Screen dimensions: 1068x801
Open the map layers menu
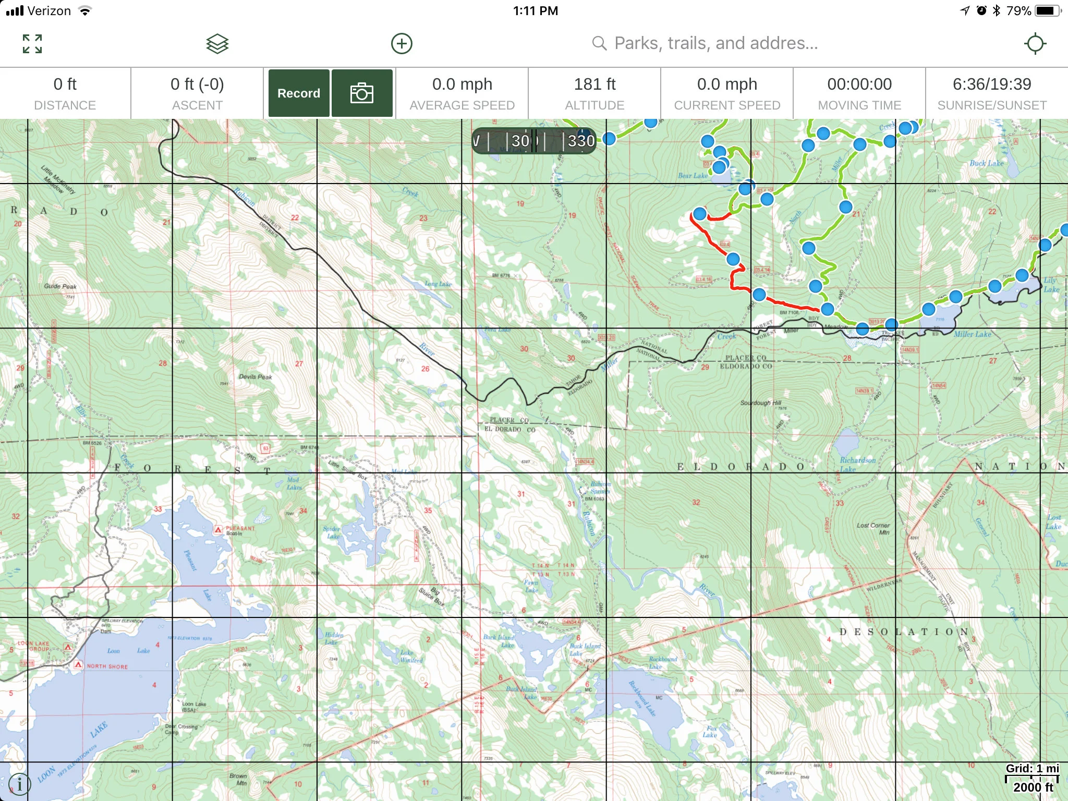(x=217, y=44)
